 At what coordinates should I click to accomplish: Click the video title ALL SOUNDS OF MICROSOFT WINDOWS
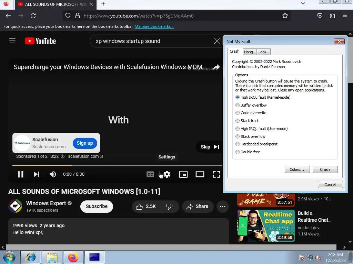coord(84,191)
